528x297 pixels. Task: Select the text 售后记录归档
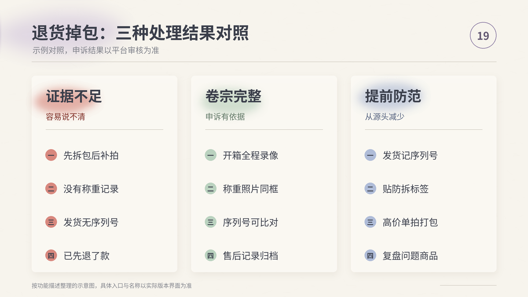(251, 256)
